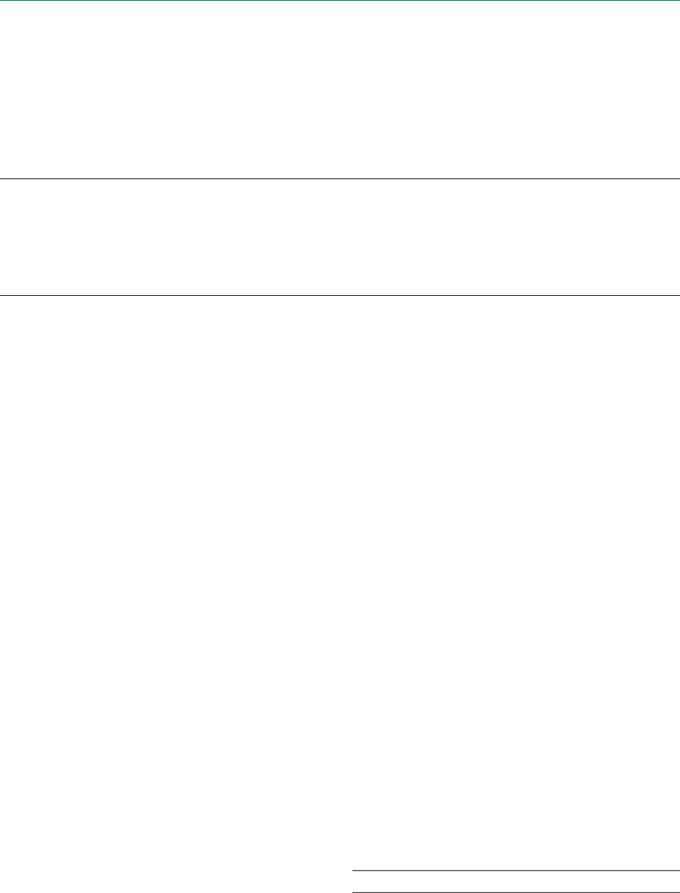
Task: Click the upper short rule at bottom right
Action: pos(516,871)
